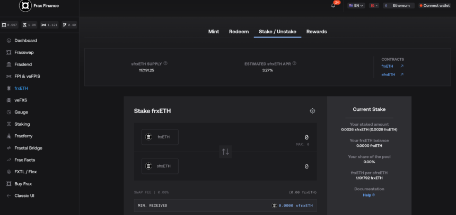Click the 117,191.25 supply value
Viewport: 456px width, 215px height.
(146, 70)
